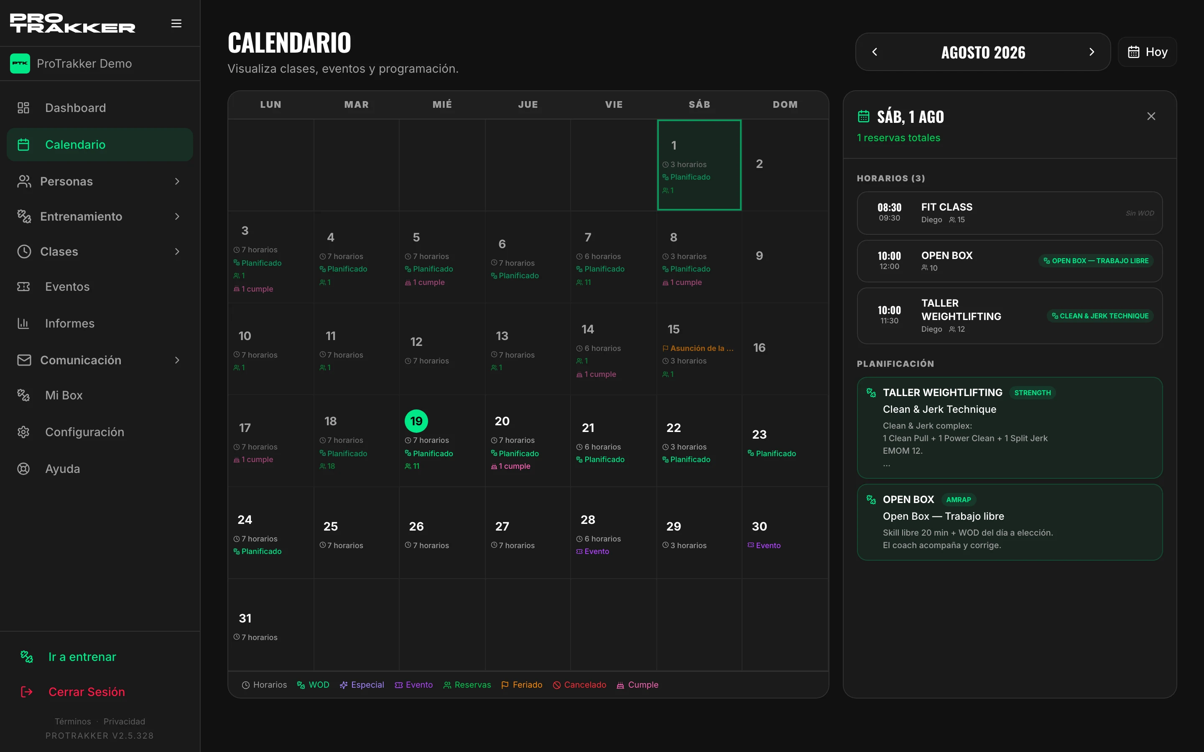Open the TALLER WEIGHTLIFTING 10:00 schedule card

1010,316
